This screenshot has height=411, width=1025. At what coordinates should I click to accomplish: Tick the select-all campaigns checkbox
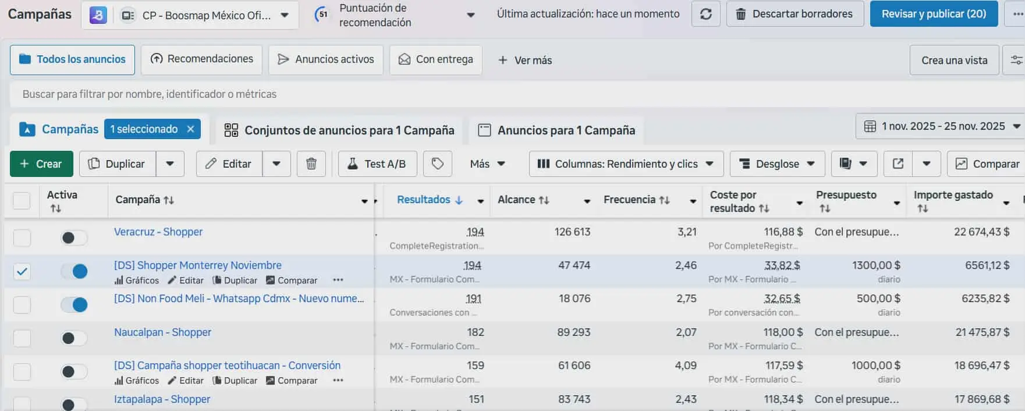click(22, 200)
